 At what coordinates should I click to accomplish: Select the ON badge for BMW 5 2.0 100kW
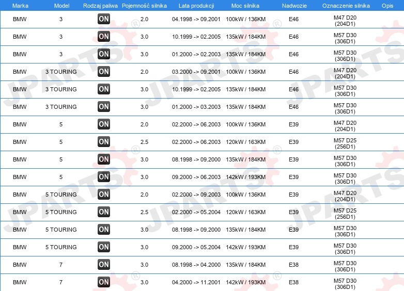pos(104,124)
